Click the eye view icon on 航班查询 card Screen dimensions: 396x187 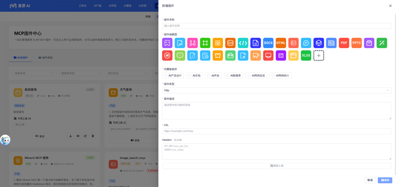pyautogui.click(x=78, y=136)
